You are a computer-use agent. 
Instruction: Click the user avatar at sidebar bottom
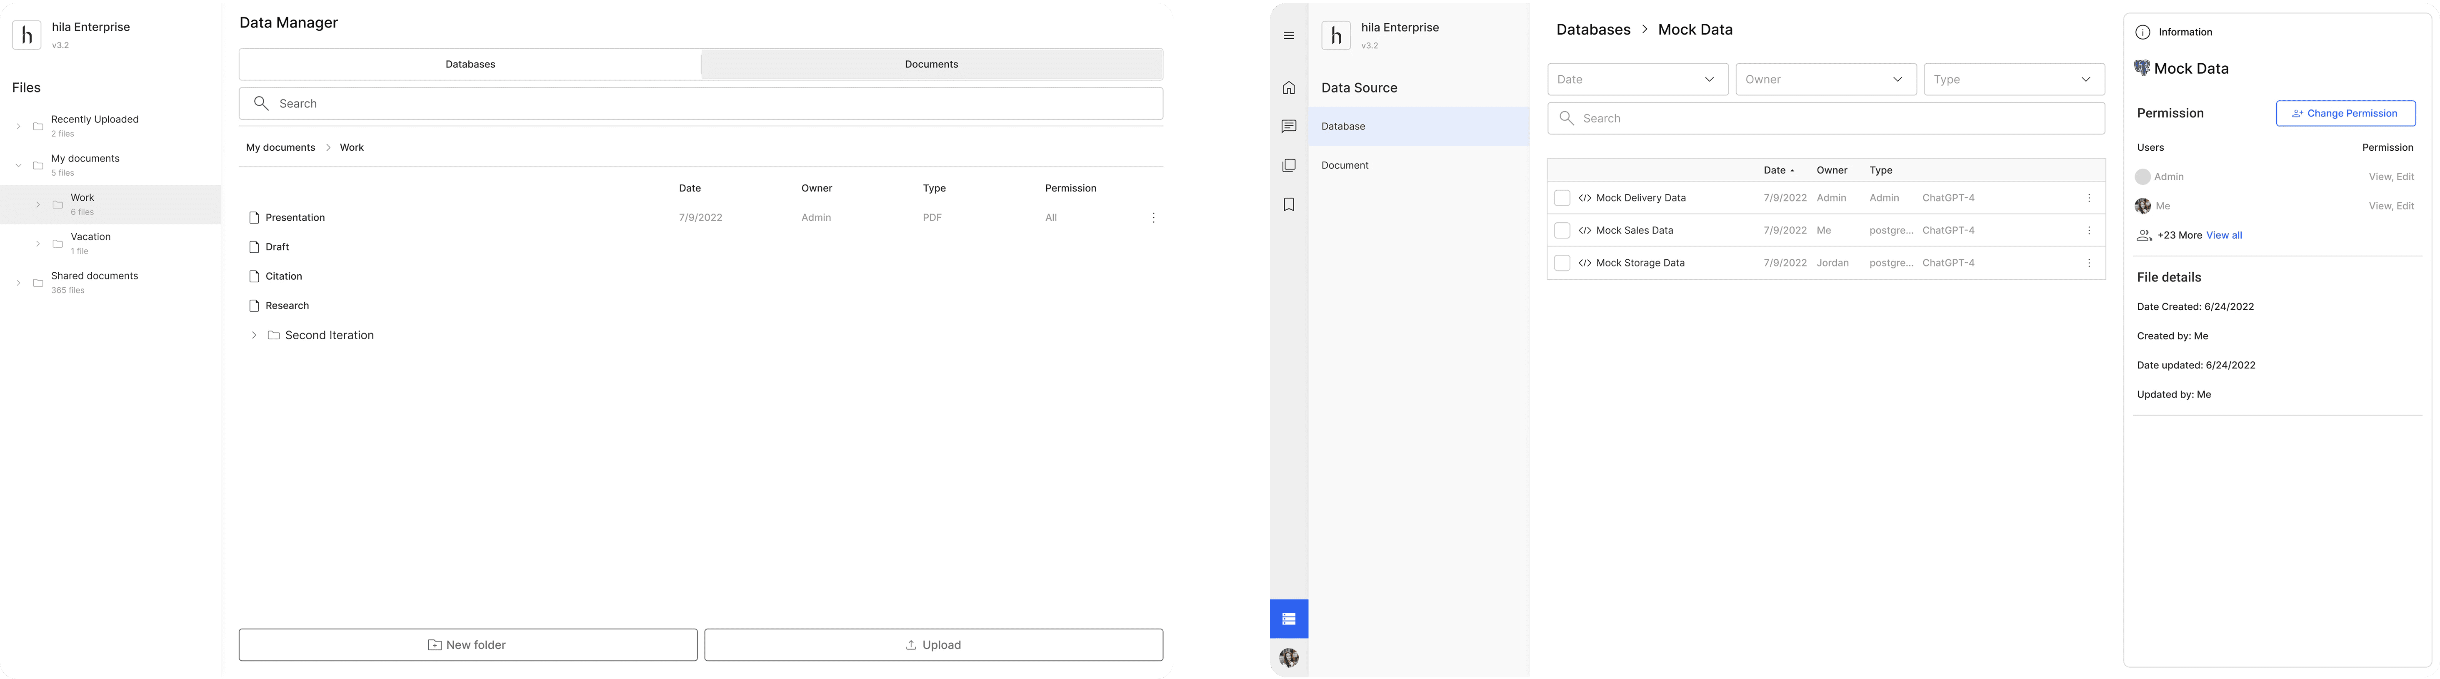coord(1288,657)
